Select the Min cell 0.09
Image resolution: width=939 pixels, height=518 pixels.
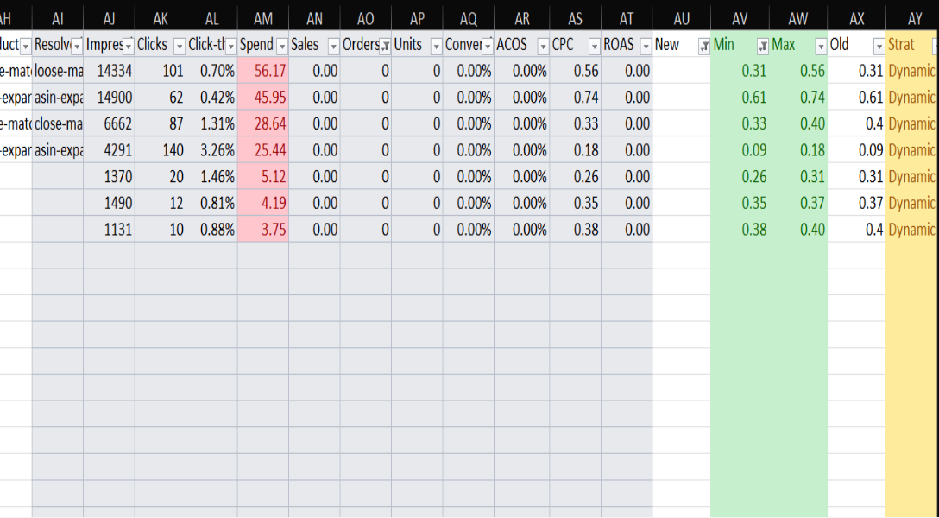point(740,149)
